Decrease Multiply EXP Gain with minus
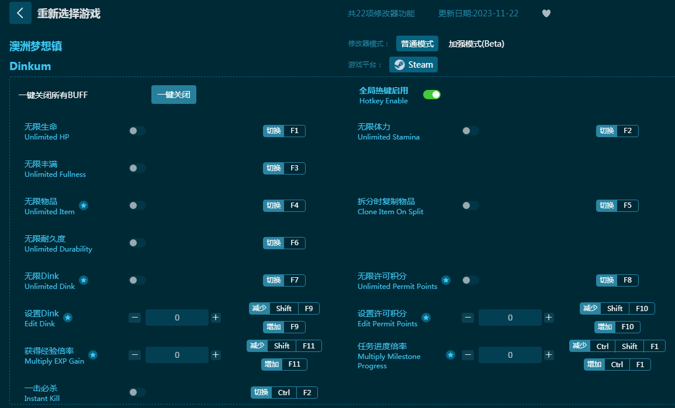675x408 pixels. (135, 355)
